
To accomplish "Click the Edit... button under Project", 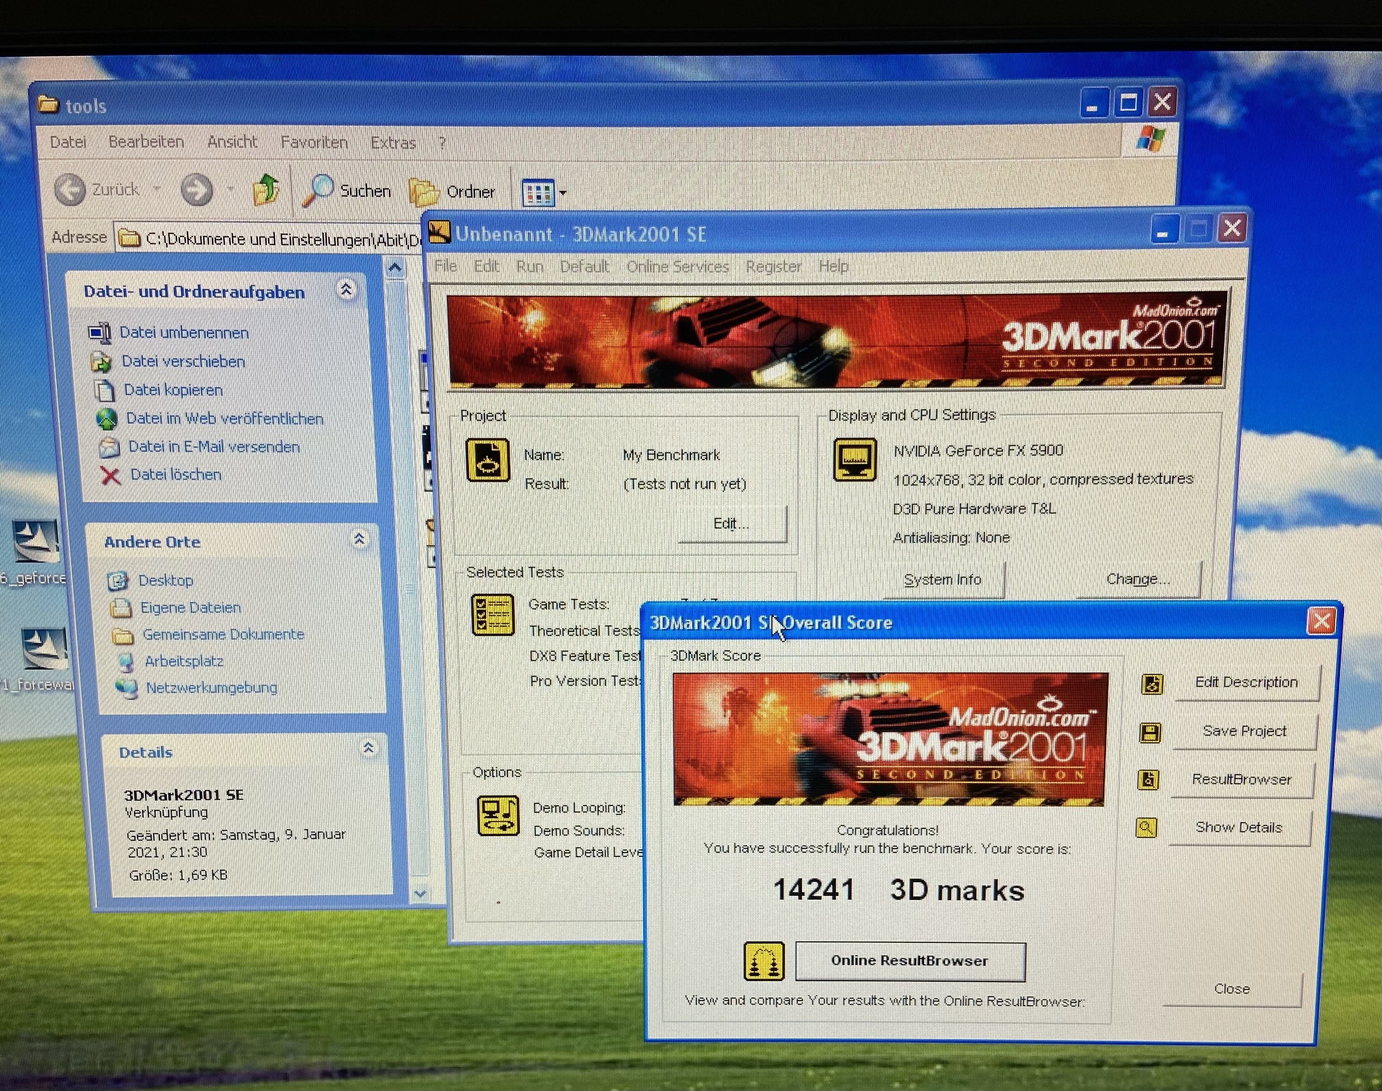I will point(732,524).
